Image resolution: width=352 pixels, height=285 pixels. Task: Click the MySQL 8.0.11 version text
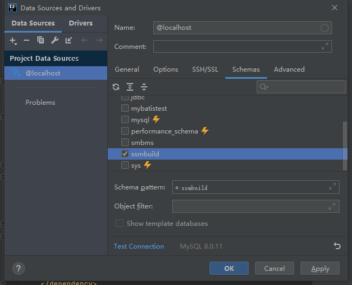pos(201,246)
